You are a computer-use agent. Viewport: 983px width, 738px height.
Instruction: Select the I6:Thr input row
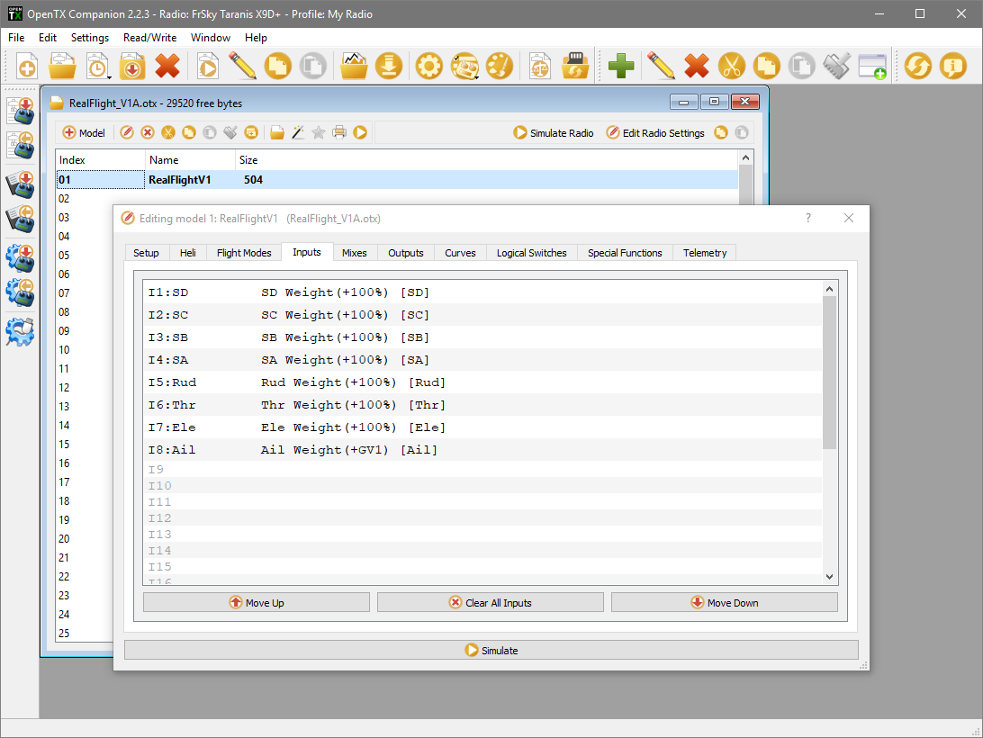[x=482, y=405]
